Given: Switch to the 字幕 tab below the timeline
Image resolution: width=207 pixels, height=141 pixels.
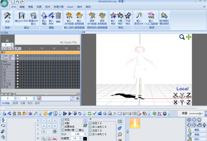Looking at the screenshot, I should (22, 103).
